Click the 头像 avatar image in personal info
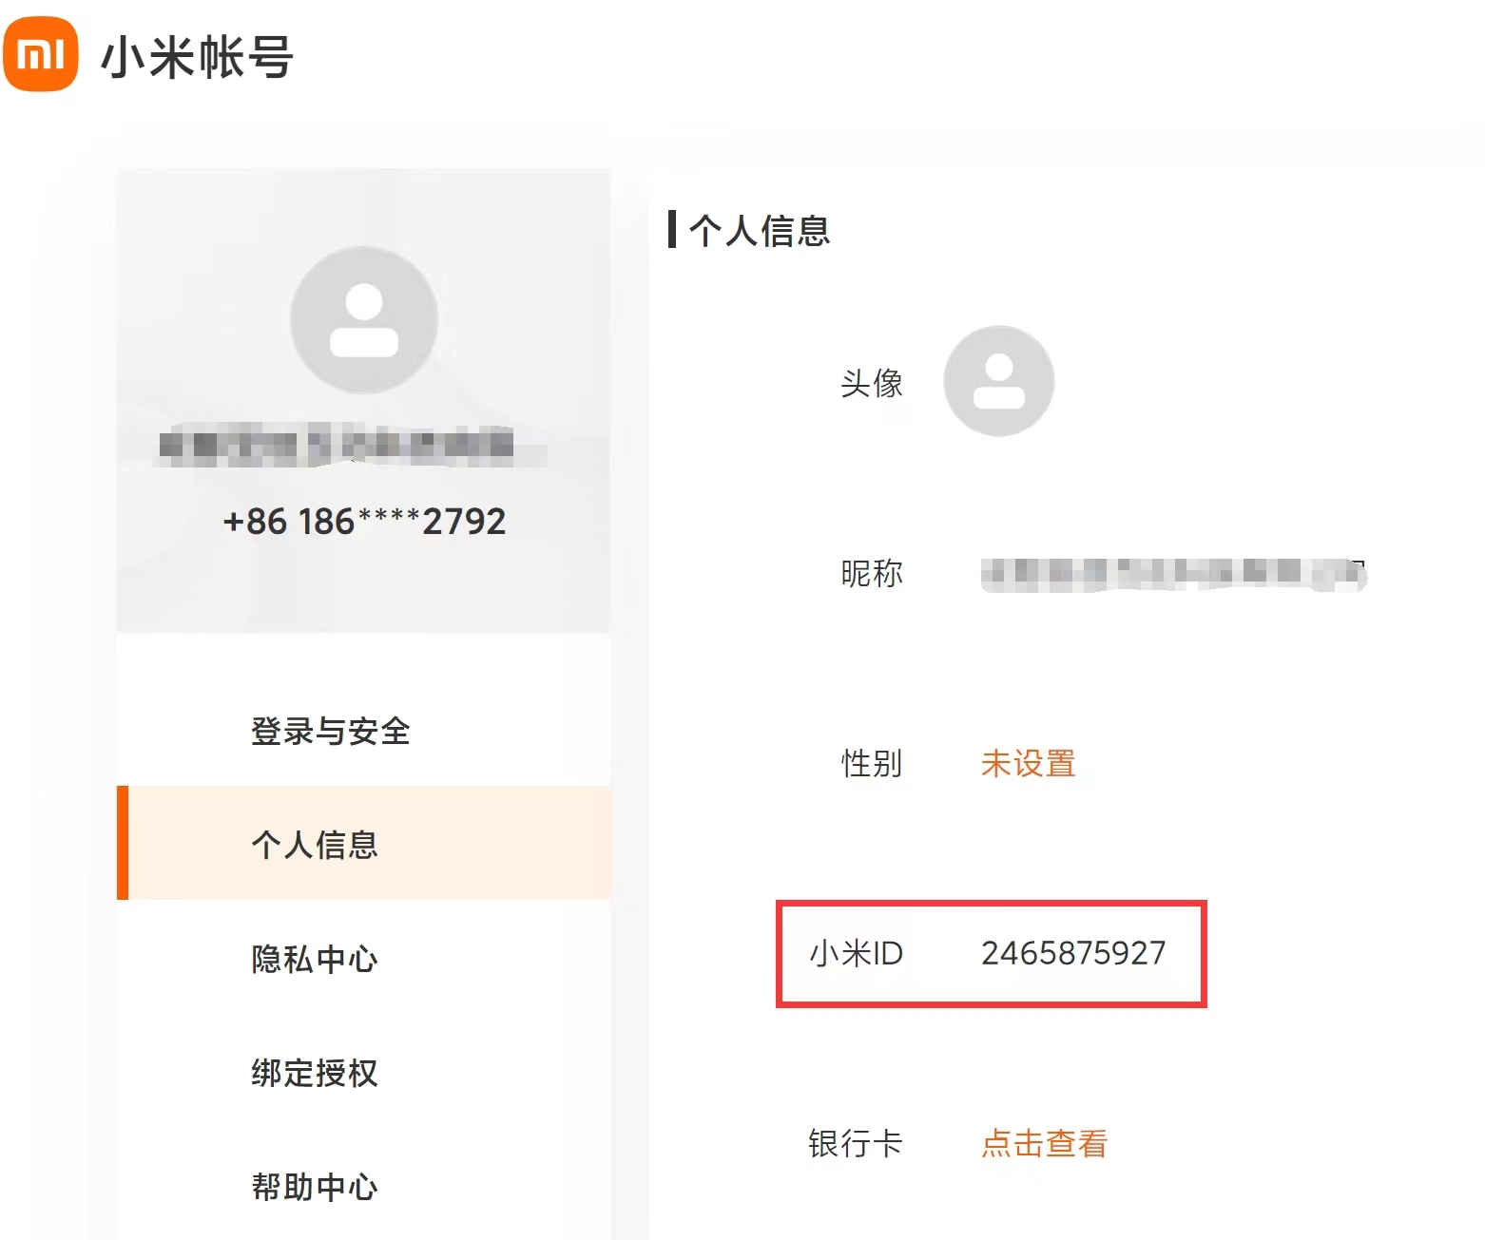The image size is (1485, 1240). [x=998, y=381]
